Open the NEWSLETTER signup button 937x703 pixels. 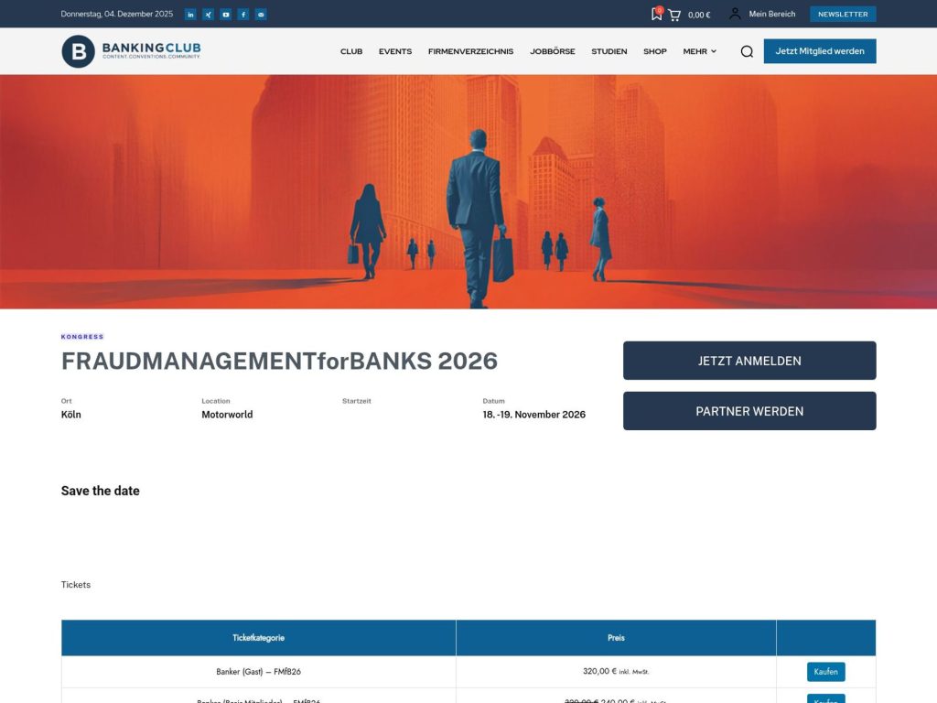pos(843,14)
